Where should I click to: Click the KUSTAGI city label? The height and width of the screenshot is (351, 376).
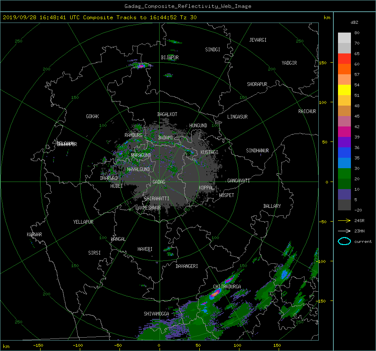click(x=209, y=152)
